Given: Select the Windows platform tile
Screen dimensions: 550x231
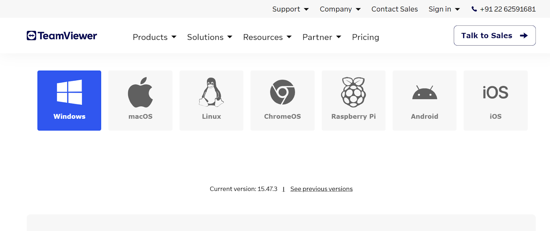Looking at the screenshot, I should pyautogui.click(x=69, y=100).
